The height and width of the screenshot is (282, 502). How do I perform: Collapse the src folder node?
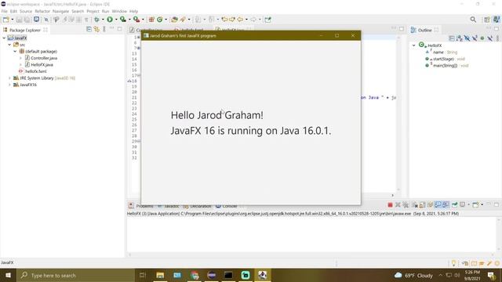(x=9, y=45)
